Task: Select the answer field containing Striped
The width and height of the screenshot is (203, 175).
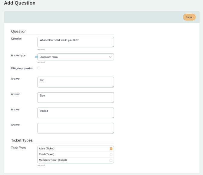Action: tap(75, 113)
